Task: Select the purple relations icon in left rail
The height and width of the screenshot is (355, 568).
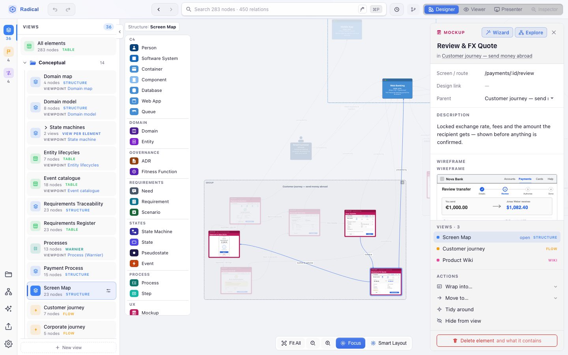Action: [9, 73]
